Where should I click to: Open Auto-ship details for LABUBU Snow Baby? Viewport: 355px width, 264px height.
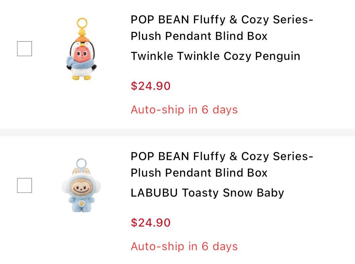pos(184,246)
